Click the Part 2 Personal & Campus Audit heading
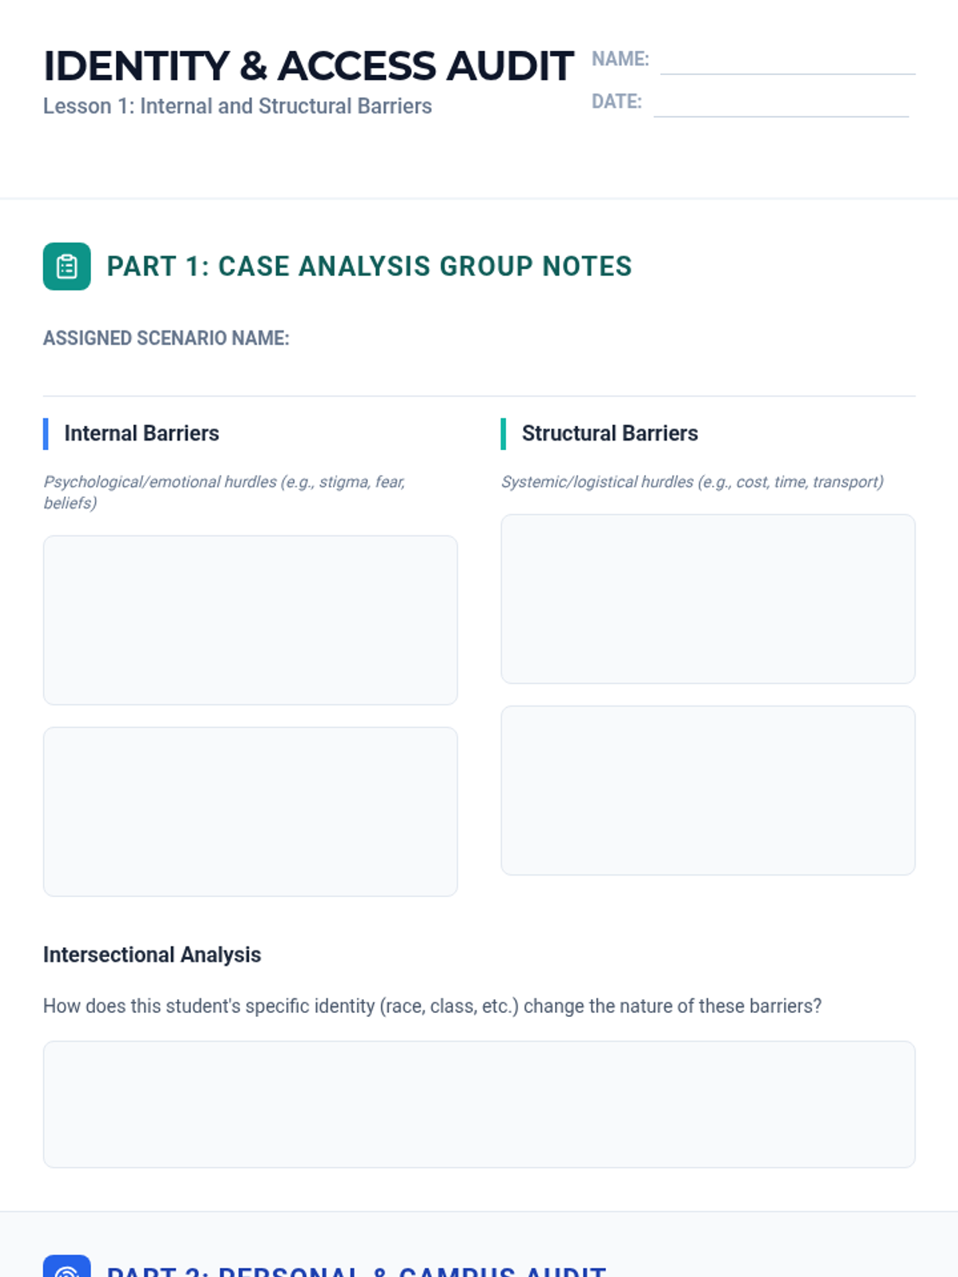The image size is (958, 1277). 356,1269
